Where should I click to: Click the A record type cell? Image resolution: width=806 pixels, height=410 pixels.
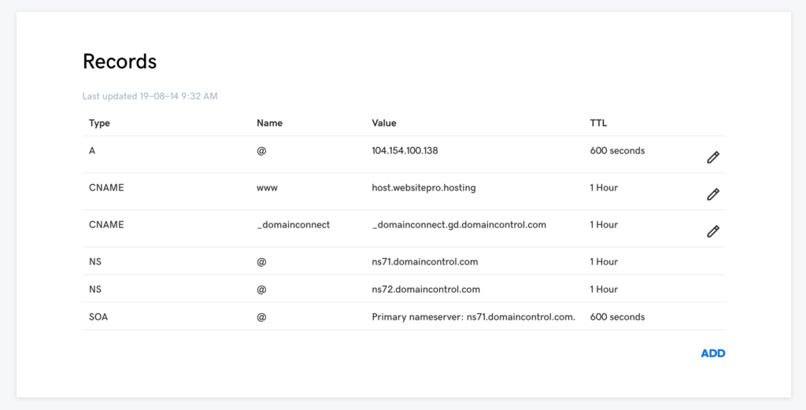[92, 150]
